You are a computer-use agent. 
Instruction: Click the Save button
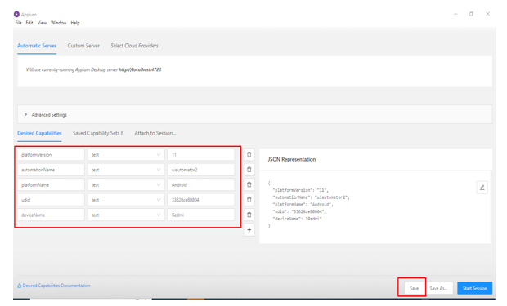415,288
